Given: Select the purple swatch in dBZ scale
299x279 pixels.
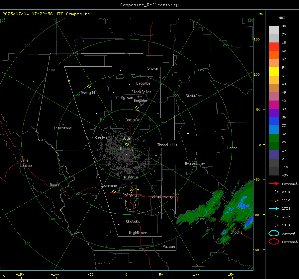Looking at the screenshot, I should [274, 113].
